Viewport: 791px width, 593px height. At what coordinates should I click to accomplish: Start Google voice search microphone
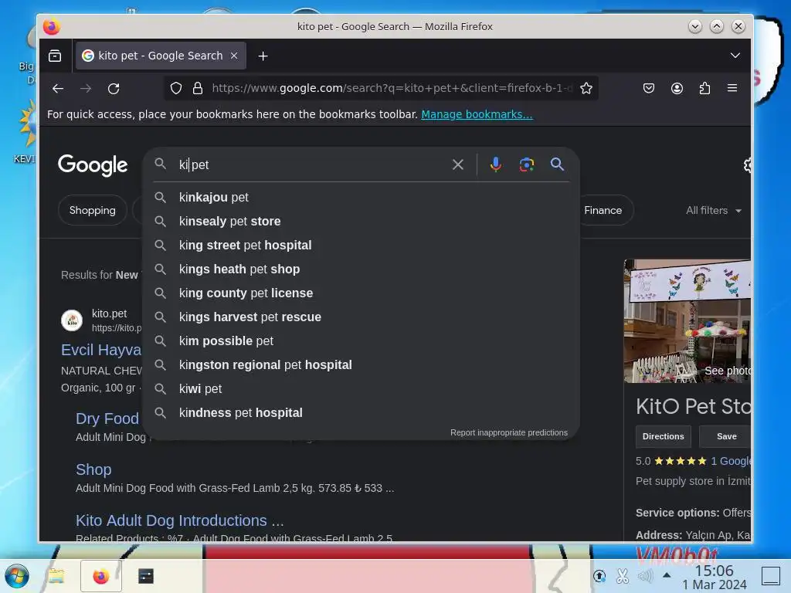click(495, 164)
